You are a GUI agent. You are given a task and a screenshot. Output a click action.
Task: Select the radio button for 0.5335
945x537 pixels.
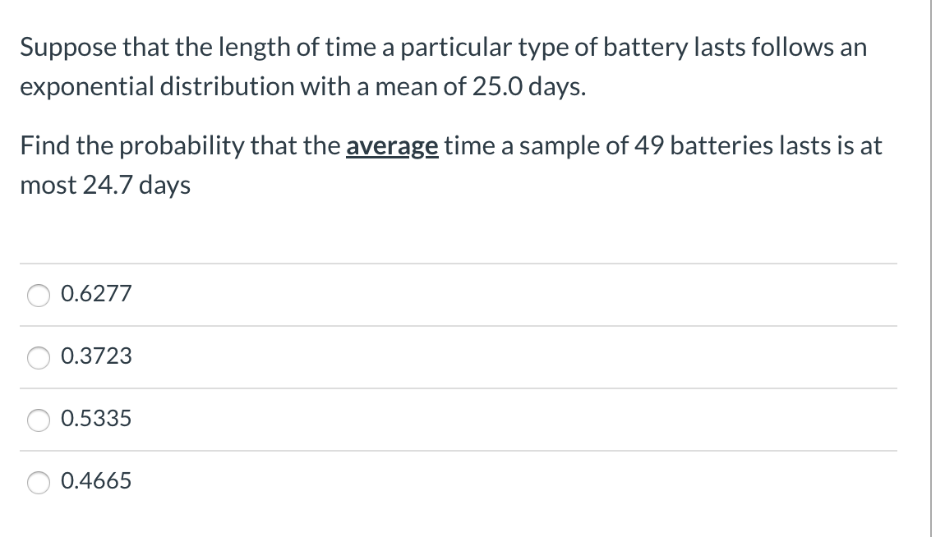[x=38, y=420]
